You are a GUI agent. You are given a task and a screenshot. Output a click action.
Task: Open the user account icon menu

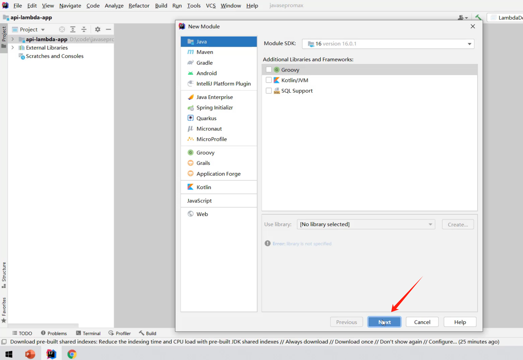[462, 18]
